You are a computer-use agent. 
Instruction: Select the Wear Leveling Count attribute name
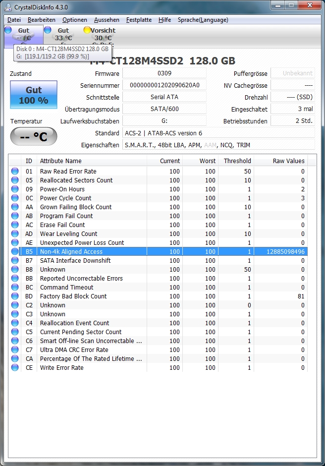[69, 233]
